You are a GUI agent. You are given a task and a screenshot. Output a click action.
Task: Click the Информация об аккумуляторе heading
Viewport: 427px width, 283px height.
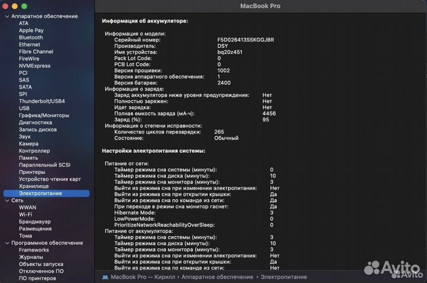145,21
